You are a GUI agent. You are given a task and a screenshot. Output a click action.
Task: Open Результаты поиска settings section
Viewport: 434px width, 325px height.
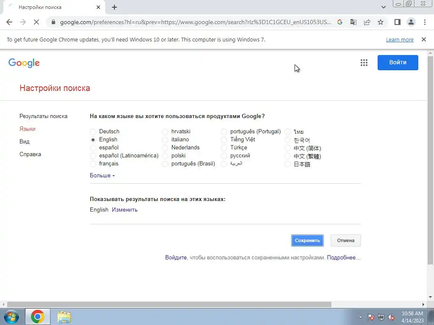(x=44, y=116)
